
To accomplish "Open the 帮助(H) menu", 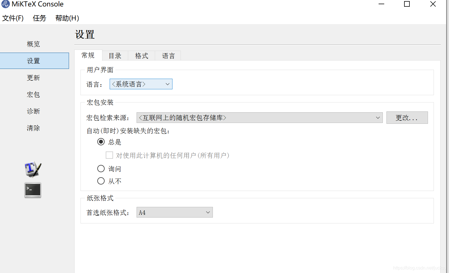I will 67,18.
